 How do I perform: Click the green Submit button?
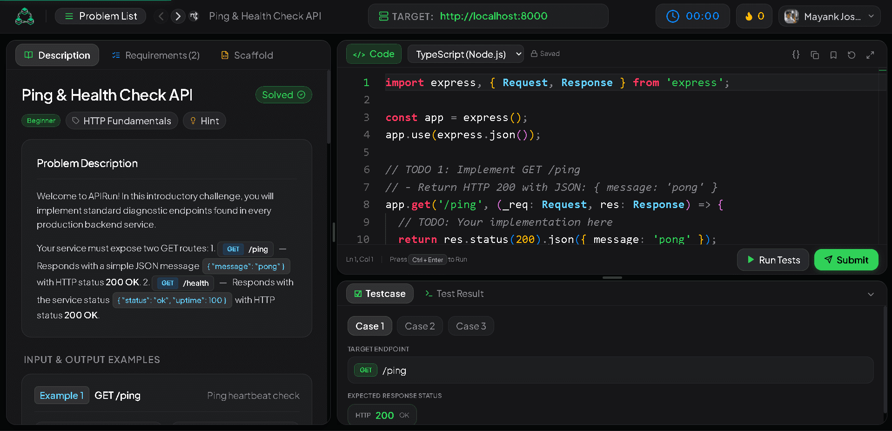(x=846, y=260)
